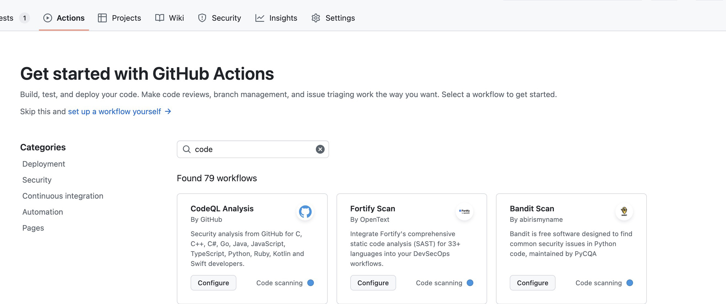This screenshot has height=304, width=726.
Task: Click the 'Categories' heading
Action: 43,147
